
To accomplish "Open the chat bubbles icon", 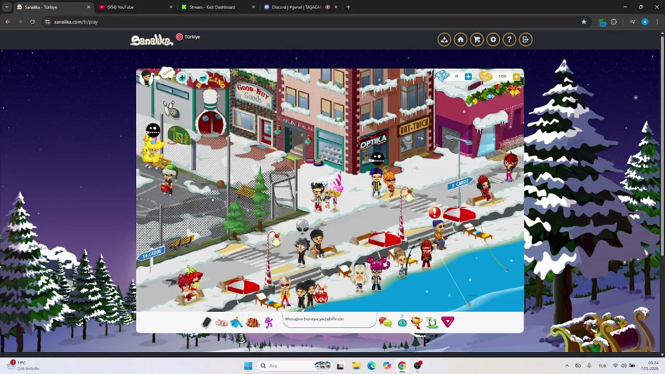I will (385, 323).
